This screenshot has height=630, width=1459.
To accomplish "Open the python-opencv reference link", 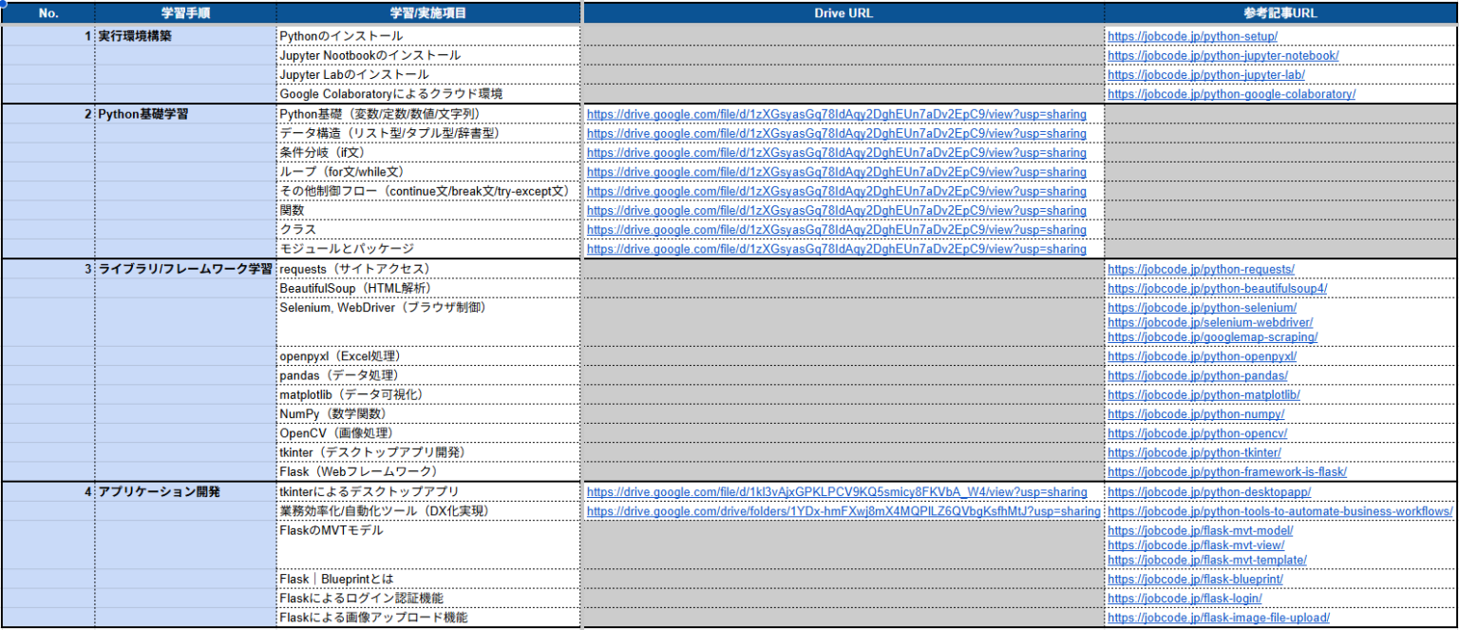I will tap(1187, 433).
